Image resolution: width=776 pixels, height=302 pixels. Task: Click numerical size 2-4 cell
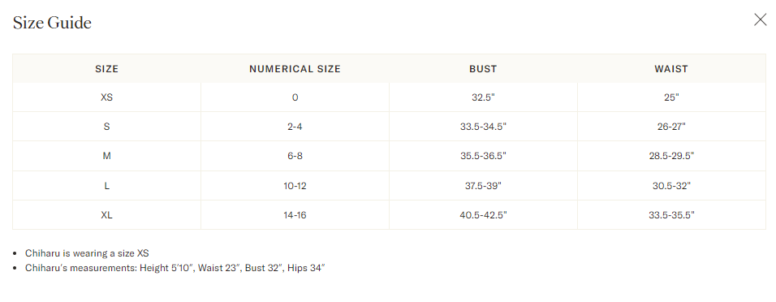coord(295,127)
